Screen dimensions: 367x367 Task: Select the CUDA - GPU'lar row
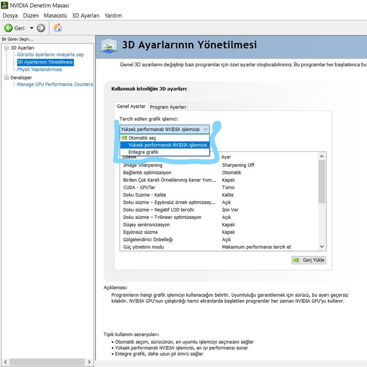coord(219,187)
